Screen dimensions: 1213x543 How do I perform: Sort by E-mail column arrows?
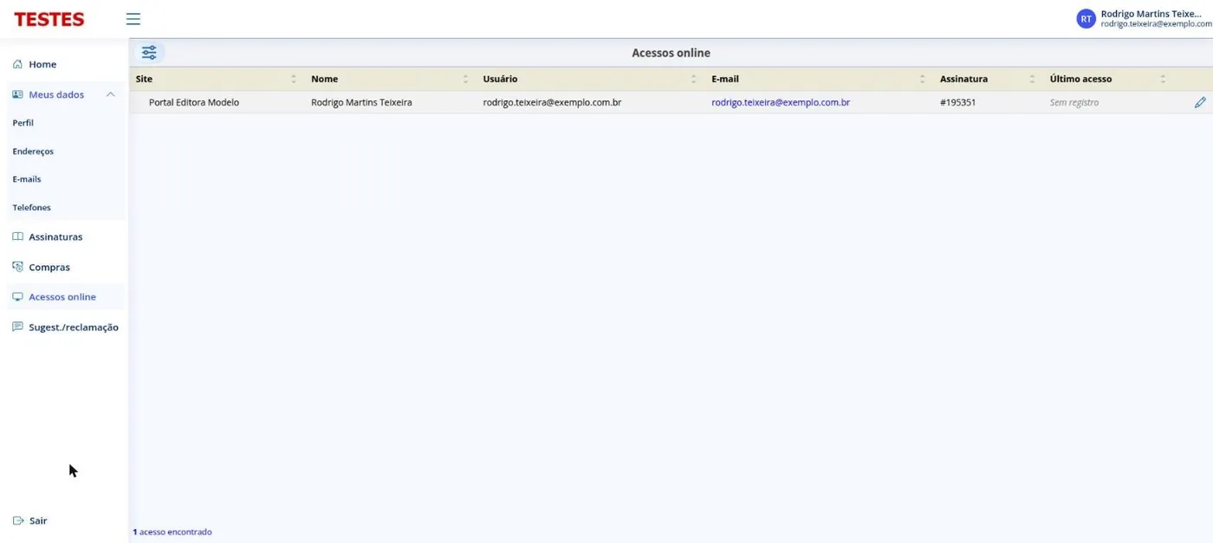click(922, 79)
